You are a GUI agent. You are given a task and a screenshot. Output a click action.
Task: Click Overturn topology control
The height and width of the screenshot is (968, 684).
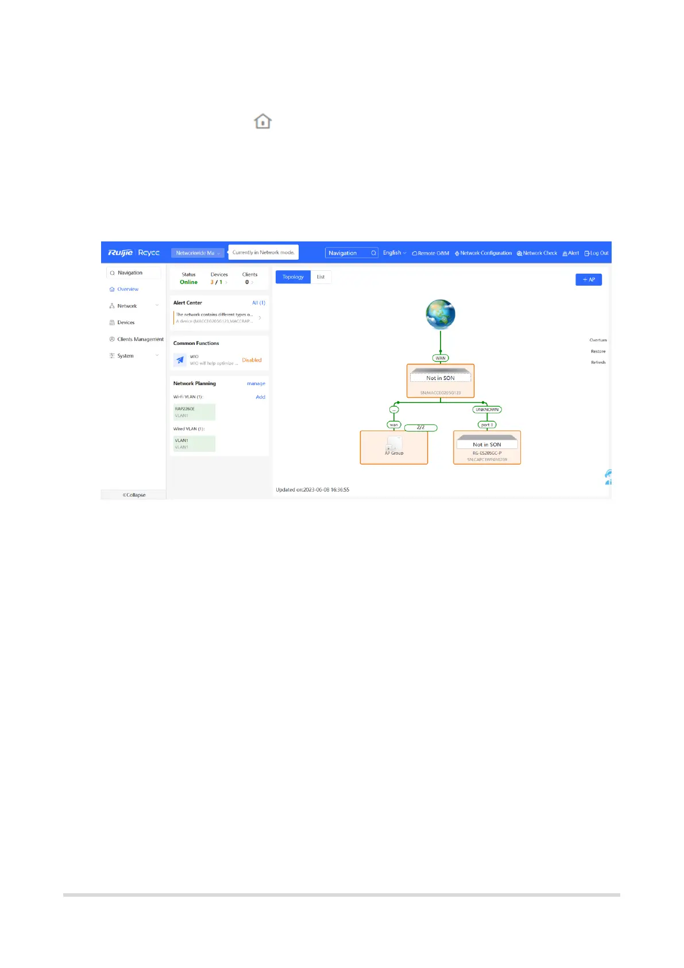pos(598,340)
